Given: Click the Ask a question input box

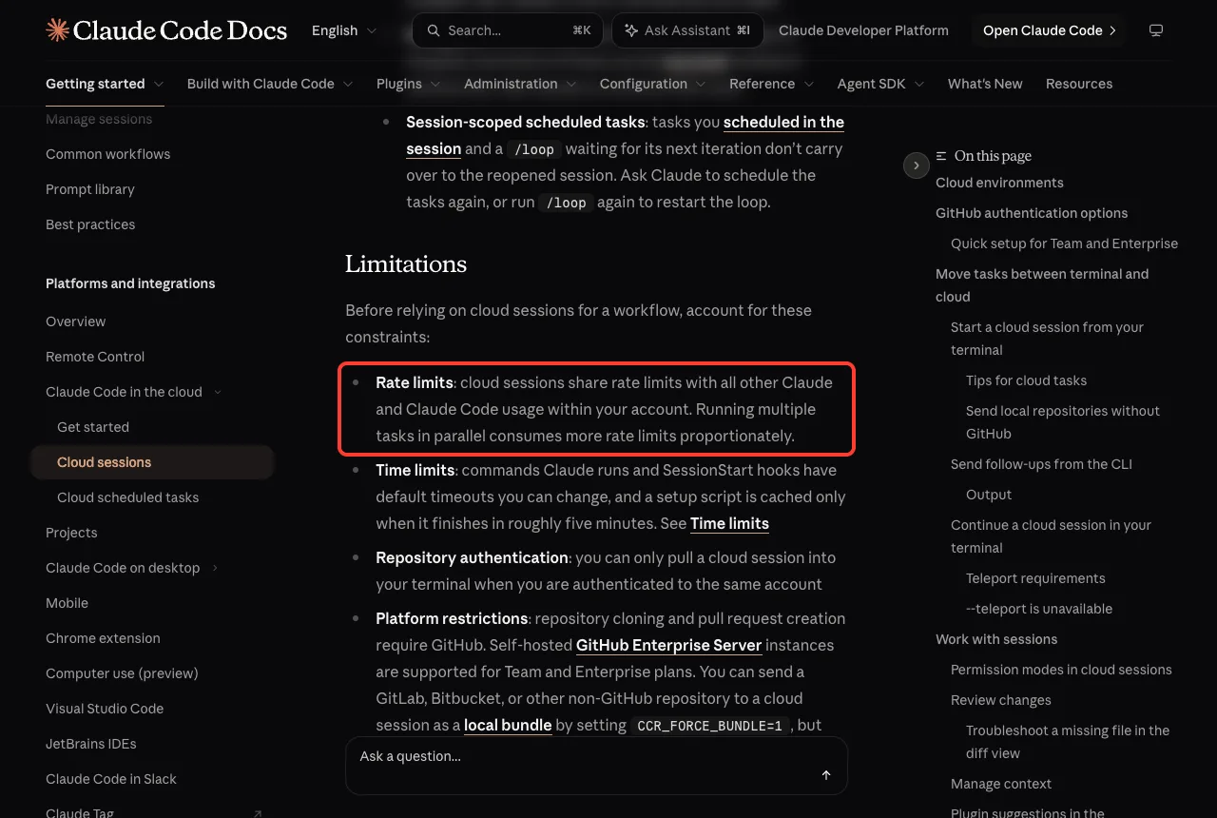Looking at the screenshot, I should click(x=596, y=765).
